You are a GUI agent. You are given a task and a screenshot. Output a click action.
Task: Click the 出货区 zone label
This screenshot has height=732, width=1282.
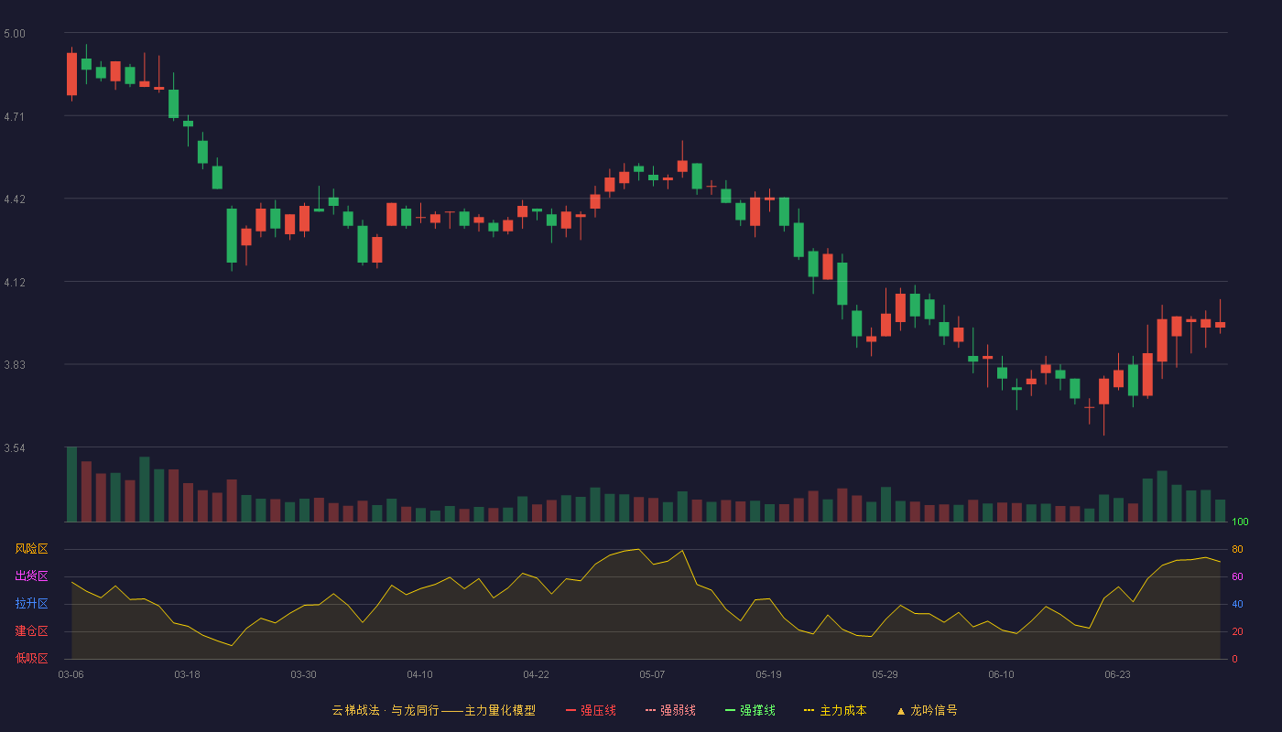(x=31, y=576)
